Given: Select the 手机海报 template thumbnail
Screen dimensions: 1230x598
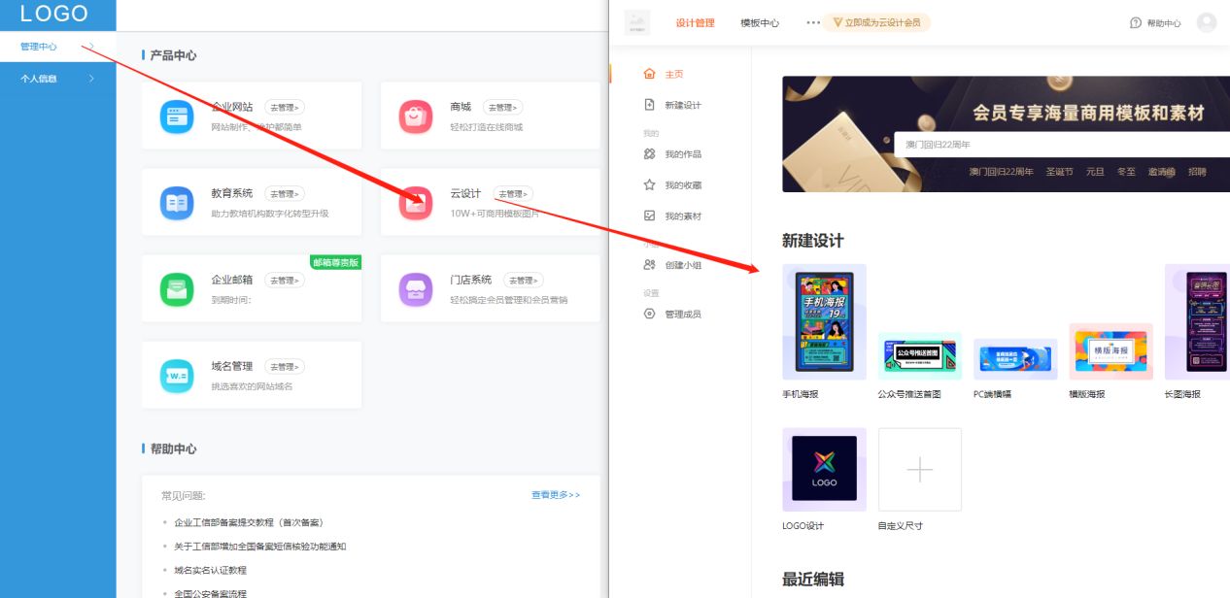Looking at the screenshot, I should 825,322.
